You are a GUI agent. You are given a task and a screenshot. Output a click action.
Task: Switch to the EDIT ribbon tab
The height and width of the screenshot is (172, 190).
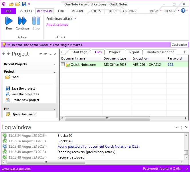click(x=61, y=11)
